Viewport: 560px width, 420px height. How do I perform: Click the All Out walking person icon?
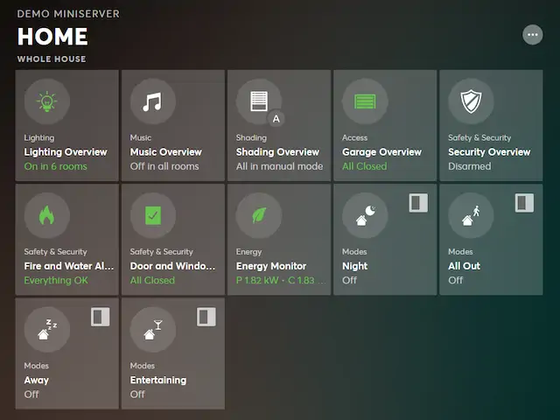coord(471,215)
